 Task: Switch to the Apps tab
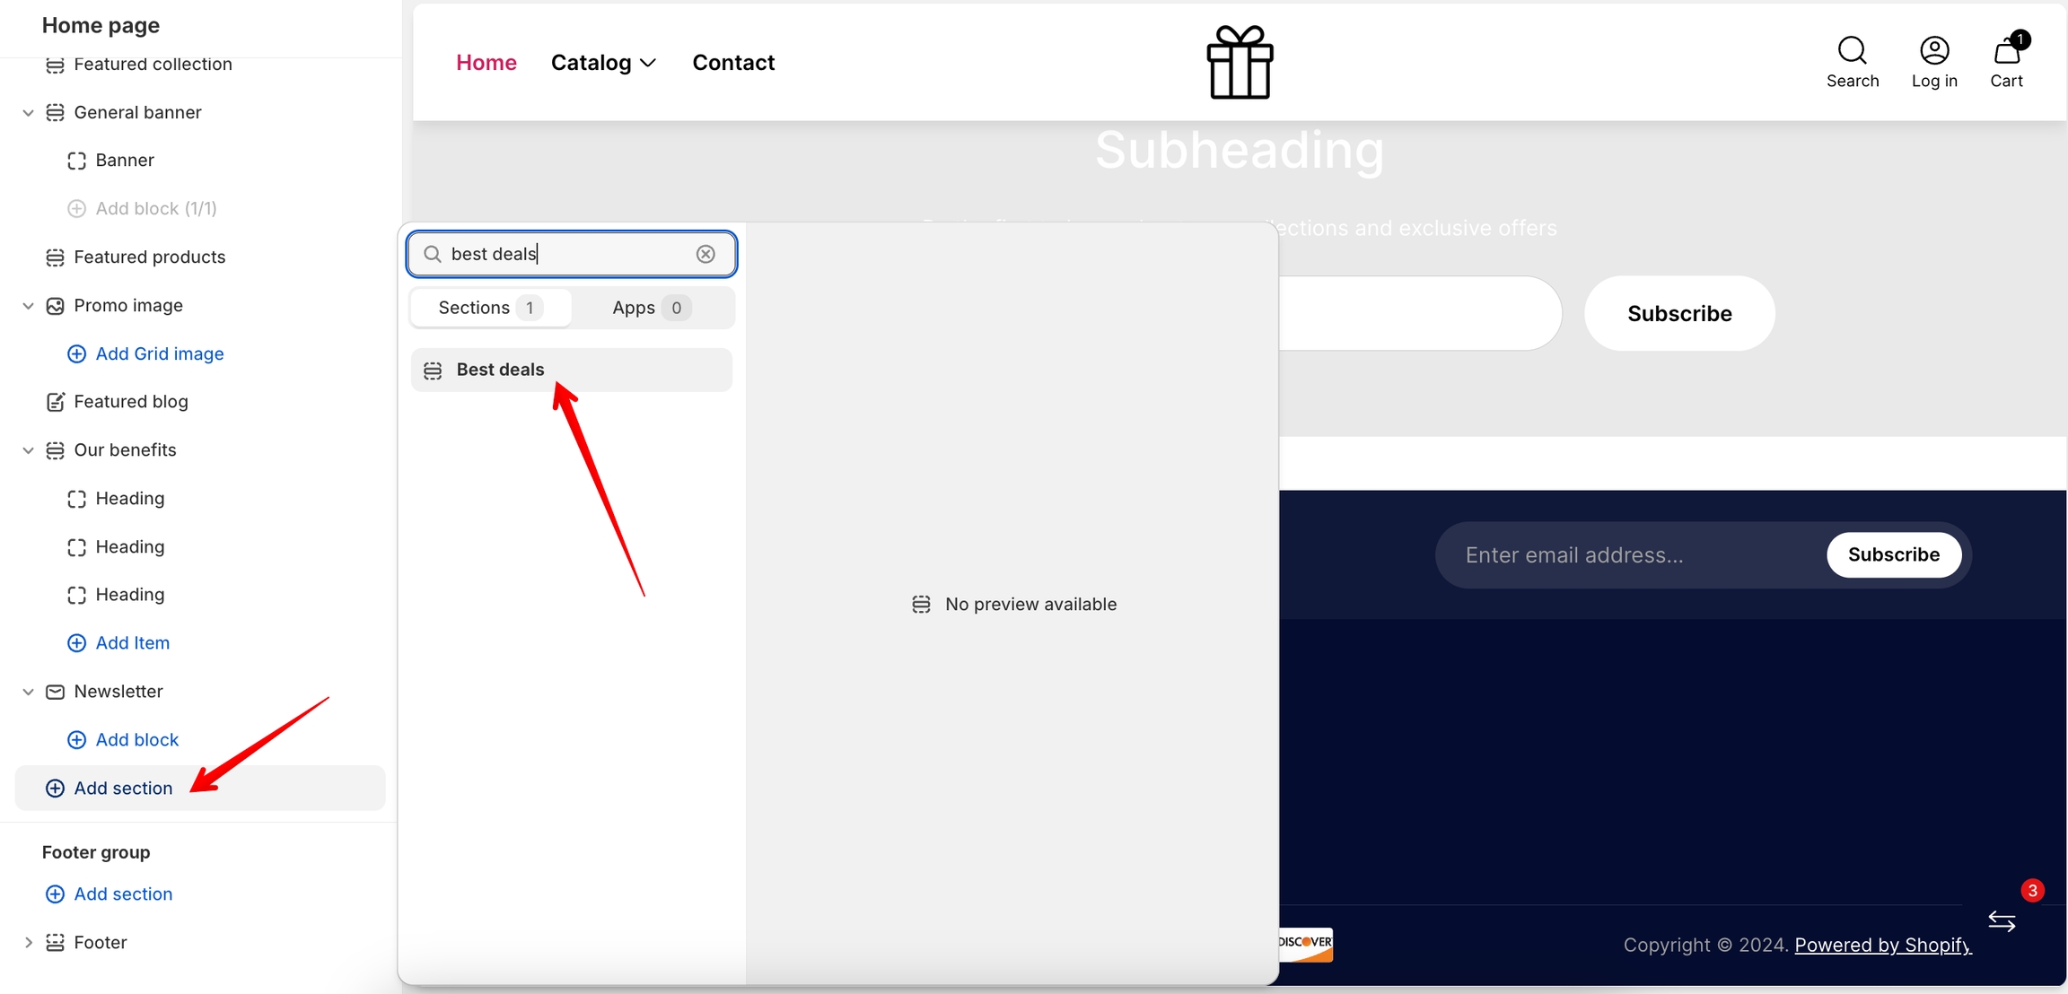coord(651,308)
